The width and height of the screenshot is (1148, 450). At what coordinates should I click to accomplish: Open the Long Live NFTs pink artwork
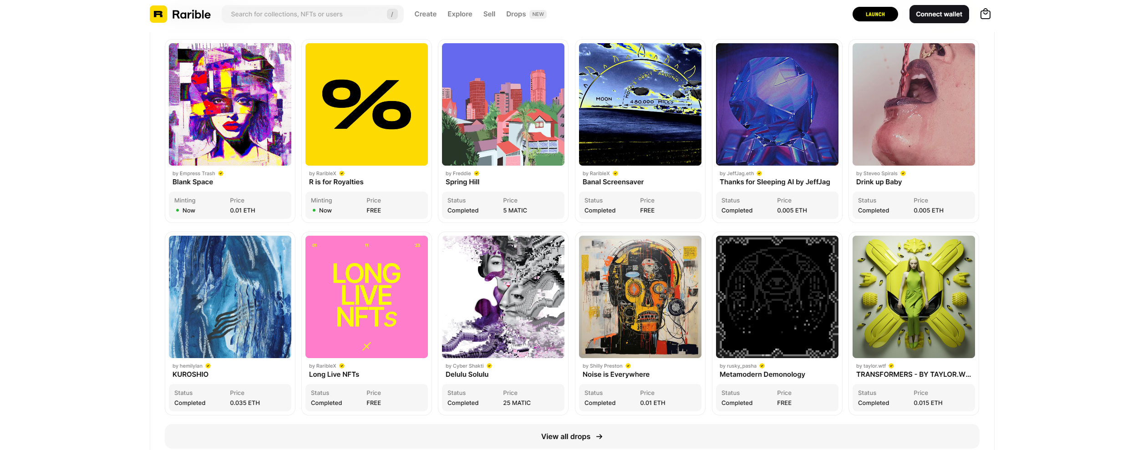point(366,297)
